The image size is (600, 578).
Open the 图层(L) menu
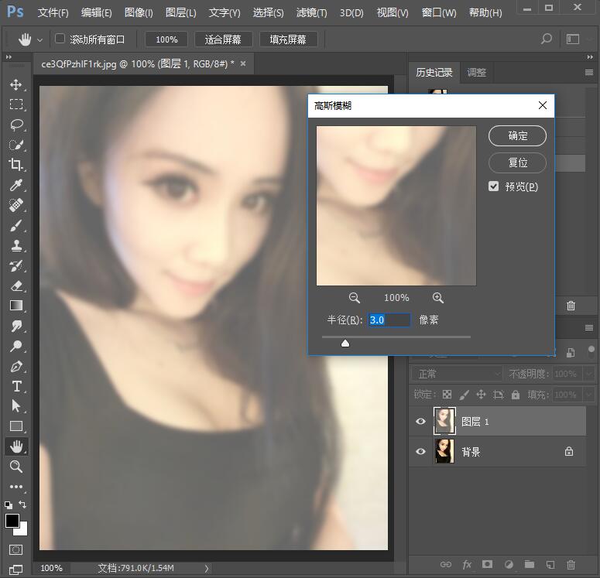(180, 12)
